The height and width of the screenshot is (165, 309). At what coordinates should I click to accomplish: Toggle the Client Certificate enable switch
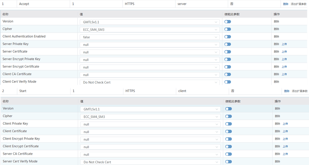[x=229, y=131]
